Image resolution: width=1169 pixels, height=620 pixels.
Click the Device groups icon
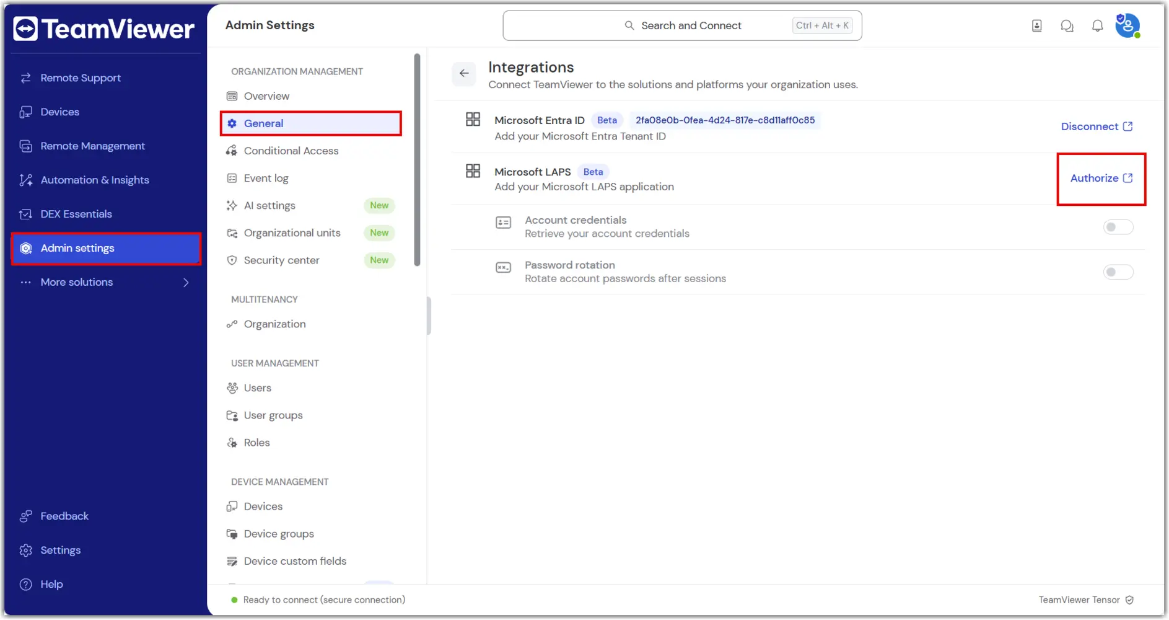[x=232, y=534]
